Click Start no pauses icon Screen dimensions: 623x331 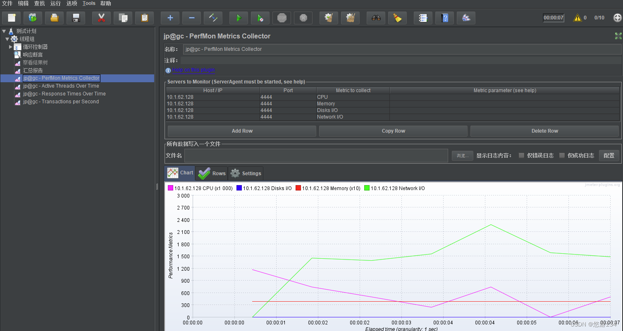(x=260, y=18)
